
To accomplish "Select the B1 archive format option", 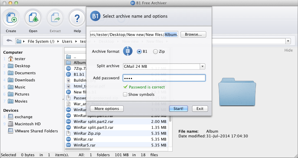I will pyautogui.click(x=139, y=52).
